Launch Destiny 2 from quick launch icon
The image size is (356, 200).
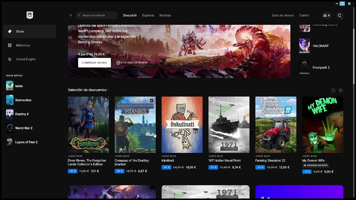(10, 114)
